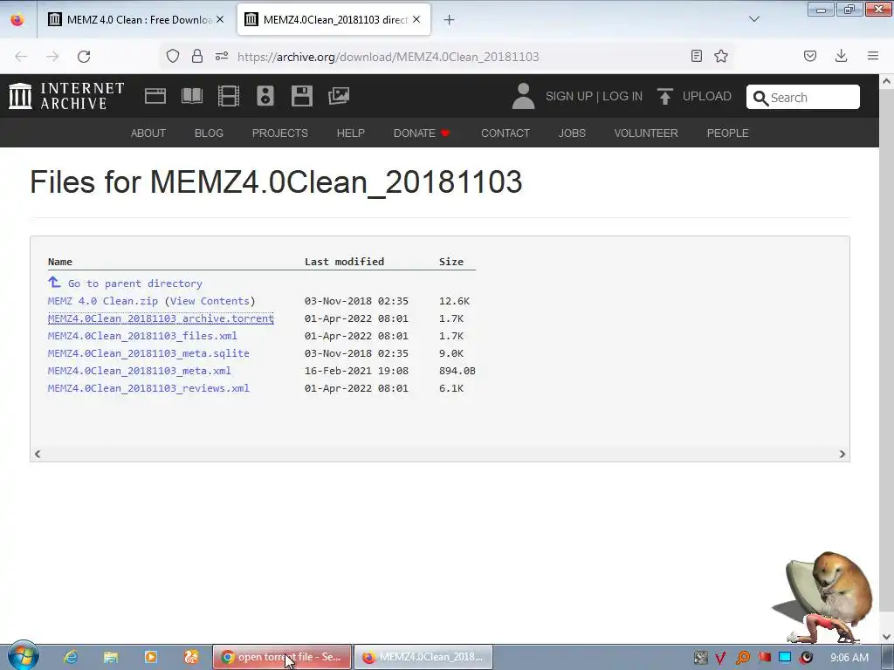Open MEMZ4.0Clean_20181103_meta.sqlite link

coord(148,353)
